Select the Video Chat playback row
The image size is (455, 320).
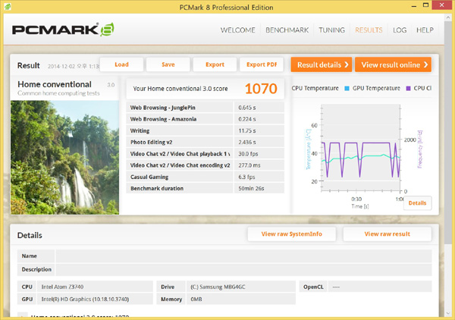coord(206,154)
